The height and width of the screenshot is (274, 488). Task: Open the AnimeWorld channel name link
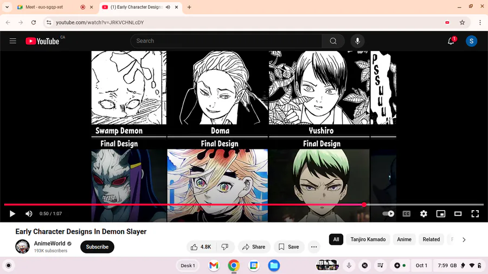(x=49, y=244)
